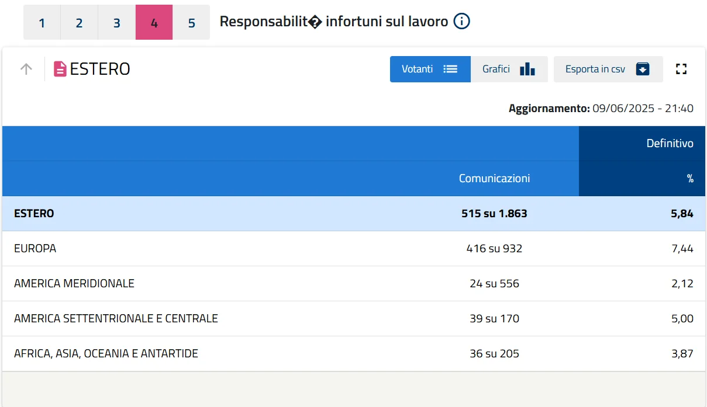Open the AMERICA MERIDIONALE row
Image resolution: width=707 pixels, height=407 pixels.
[74, 284]
